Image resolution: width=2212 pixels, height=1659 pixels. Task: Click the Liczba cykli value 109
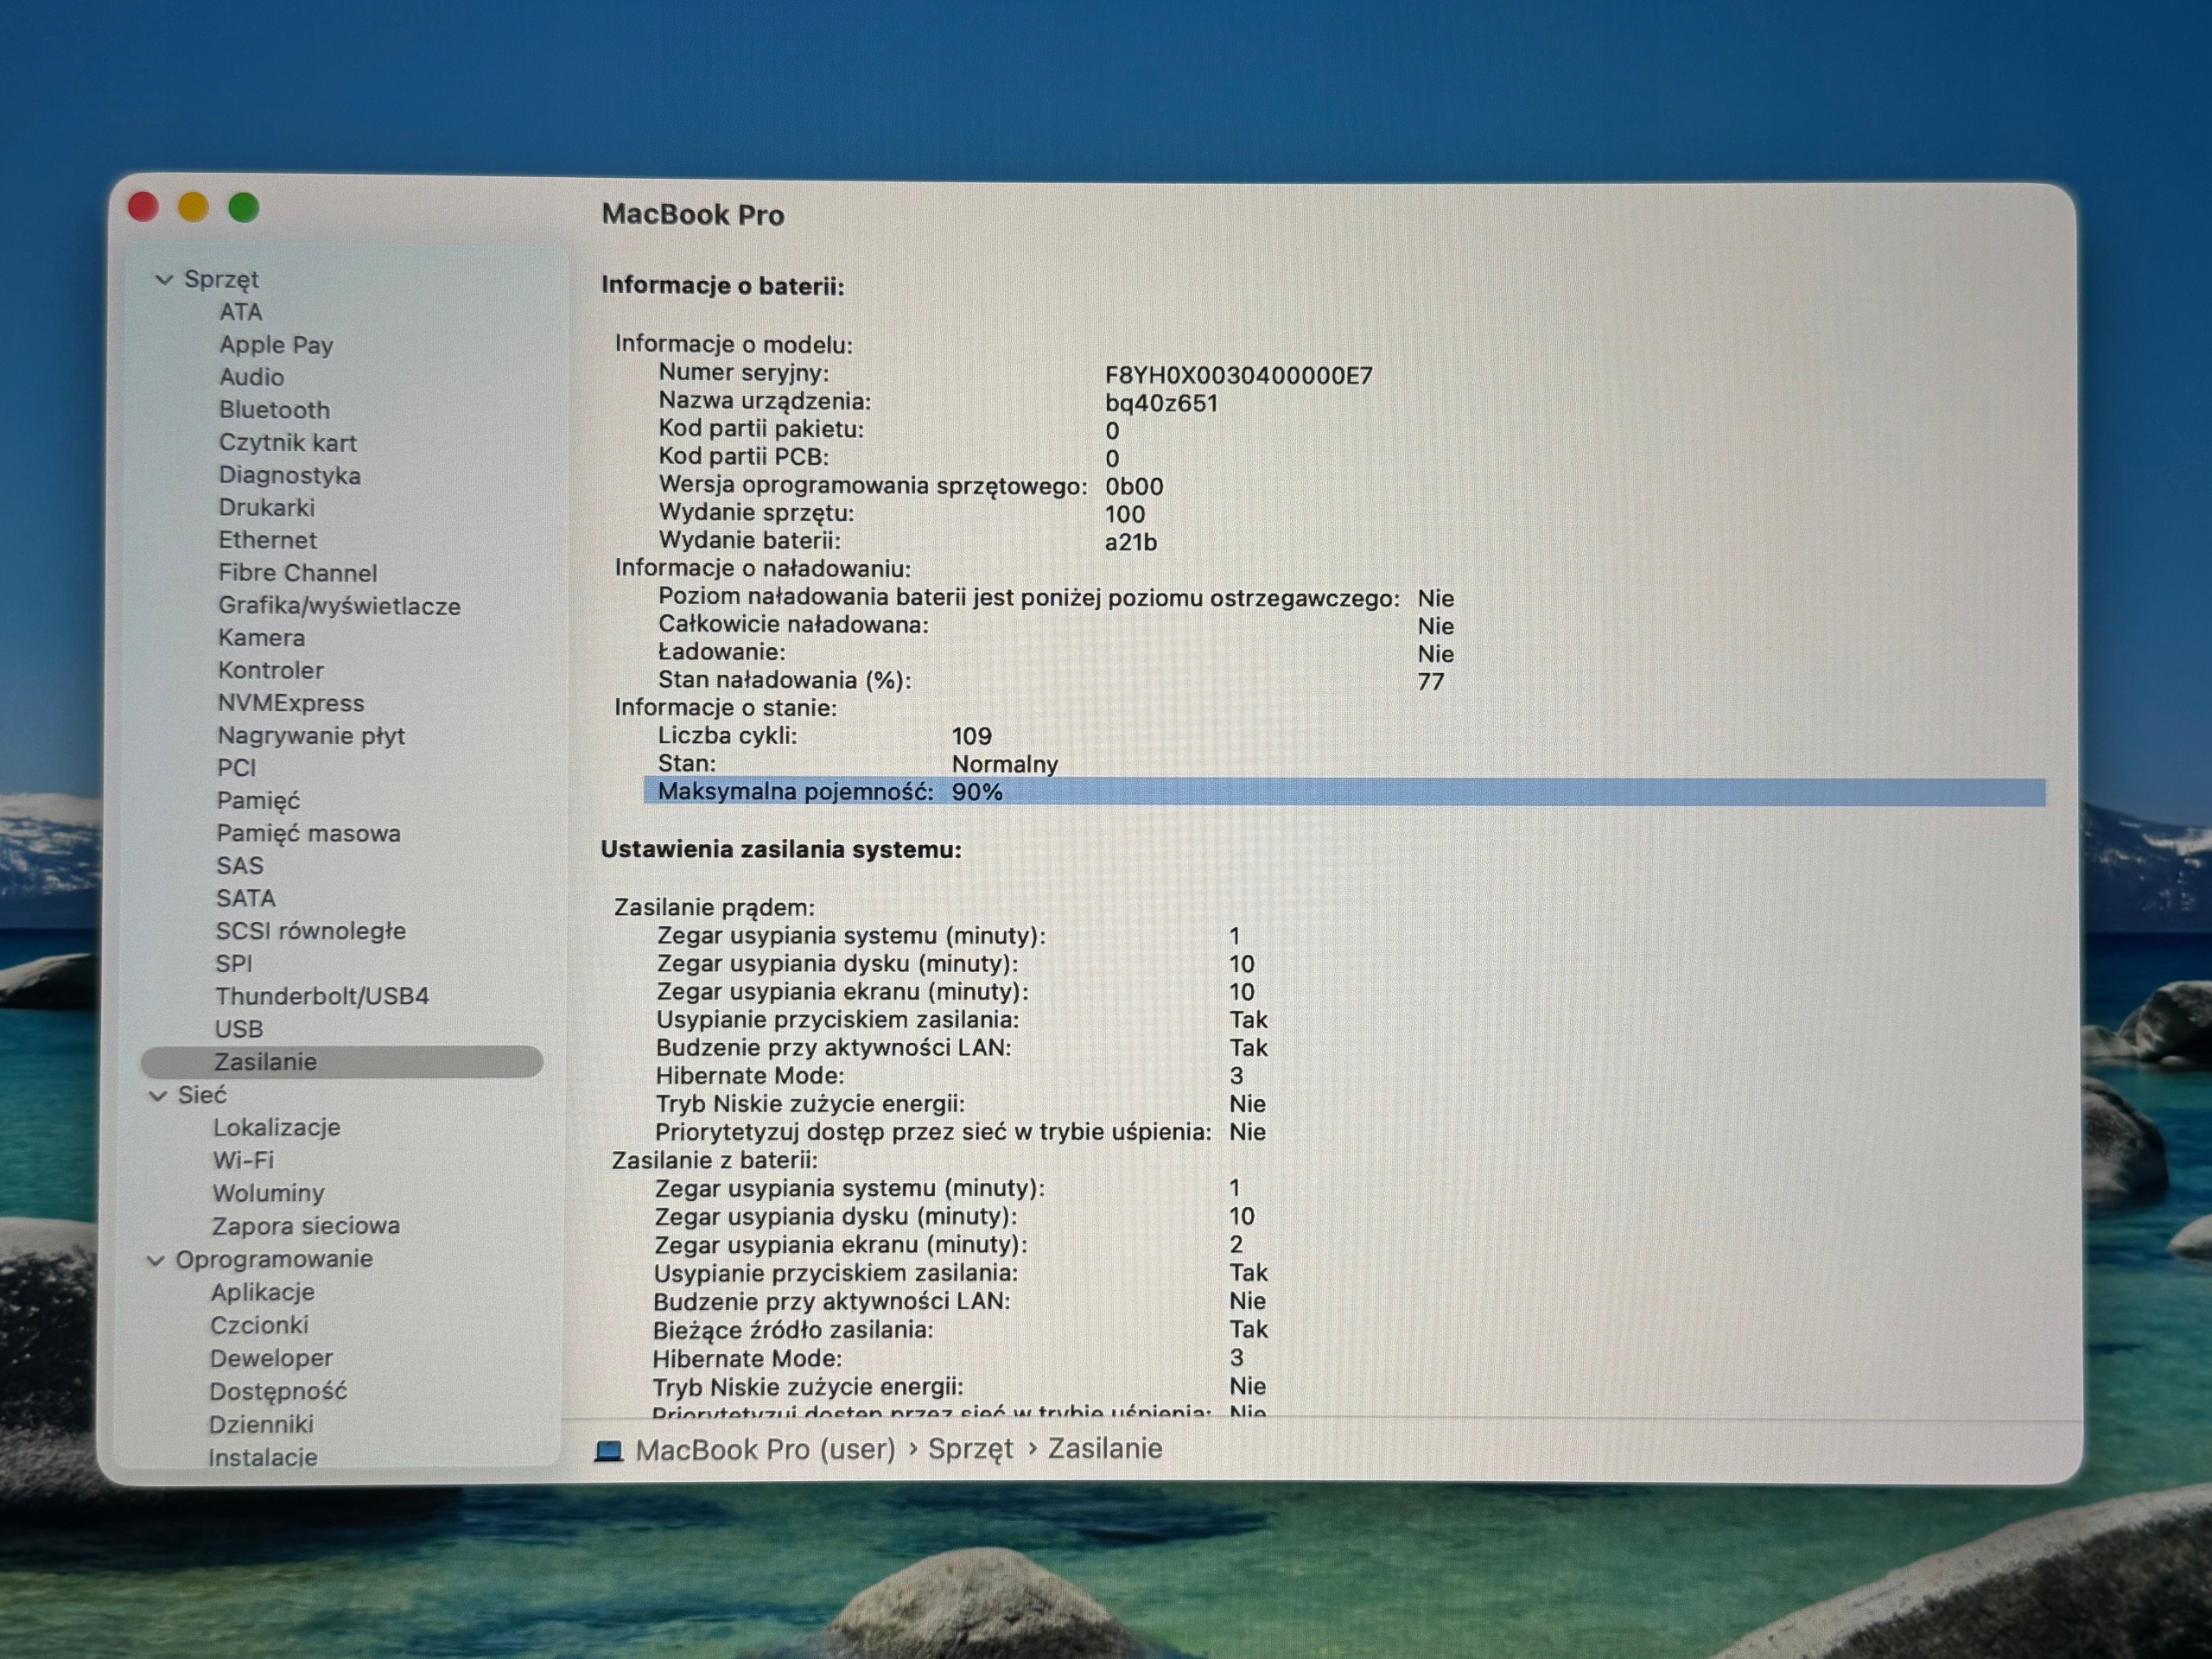pos(971,736)
